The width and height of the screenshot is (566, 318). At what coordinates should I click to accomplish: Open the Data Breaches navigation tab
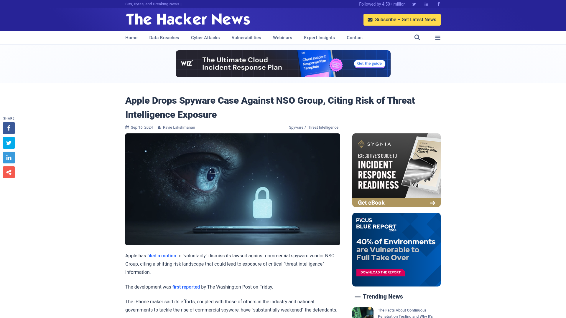pyautogui.click(x=164, y=37)
